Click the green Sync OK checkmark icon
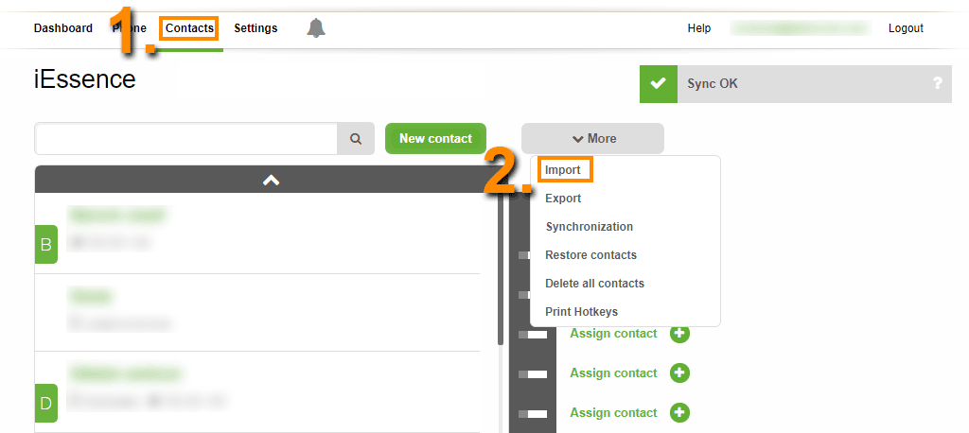The width and height of the screenshot is (969, 433). (658, 84)
